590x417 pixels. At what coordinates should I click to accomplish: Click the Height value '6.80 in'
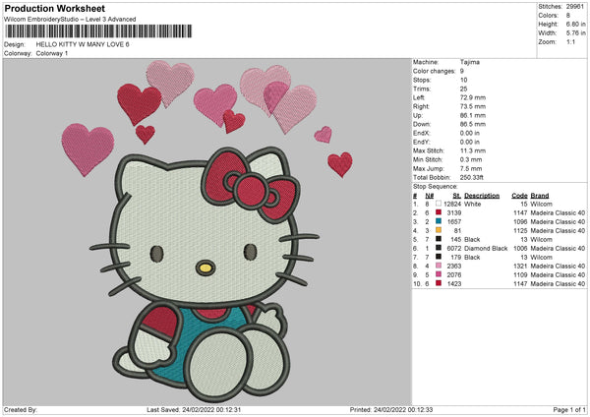point(575,24)
